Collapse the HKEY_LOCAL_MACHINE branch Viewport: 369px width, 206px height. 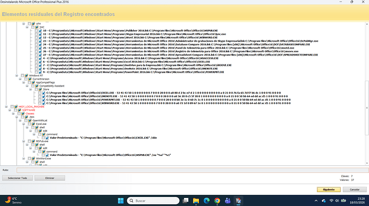6,107
